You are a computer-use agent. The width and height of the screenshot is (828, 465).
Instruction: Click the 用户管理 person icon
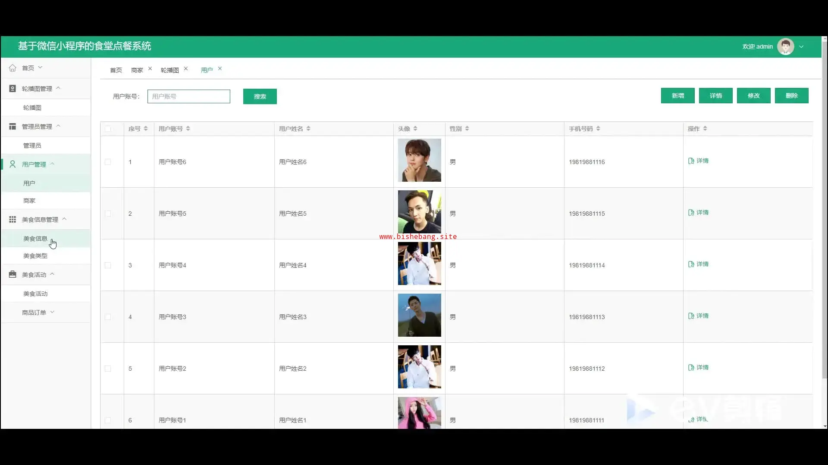coord(13,164)
